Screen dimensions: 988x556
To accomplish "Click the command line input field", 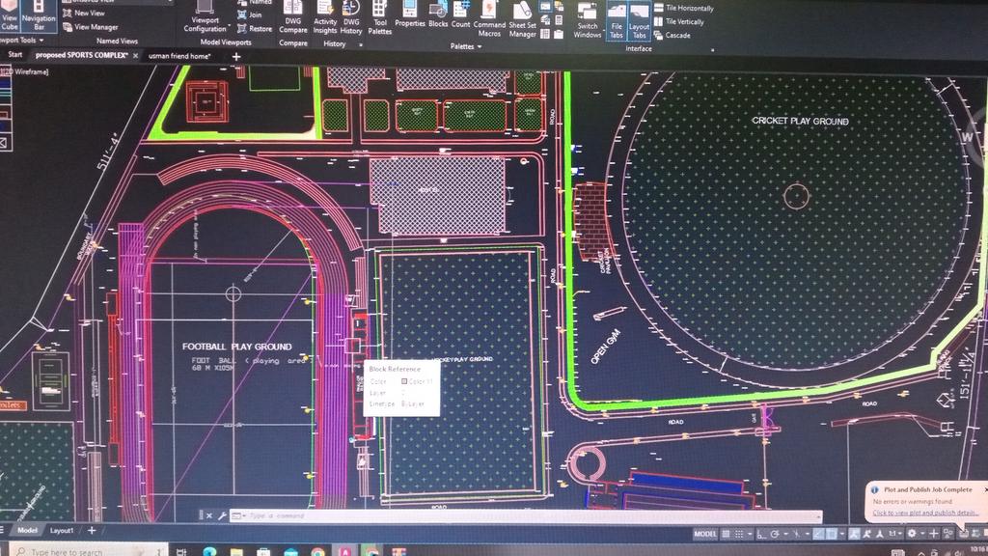I will (x=533, y=515).
